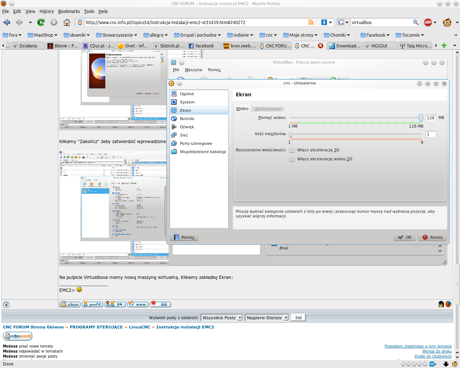Click Idź button

(x=298, y=318)
